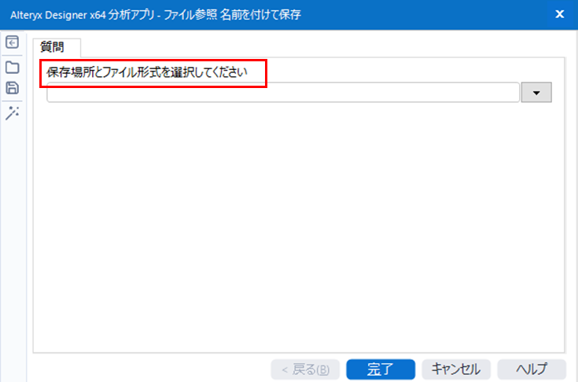Click the empty save location input field
This screenshot has height=382, width=578.
click(282, 93)
